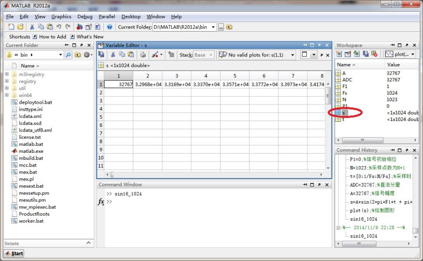Click New variable icon in Workspace toolbar
Screen dimensions: 423x261
(x=339, y=54)
